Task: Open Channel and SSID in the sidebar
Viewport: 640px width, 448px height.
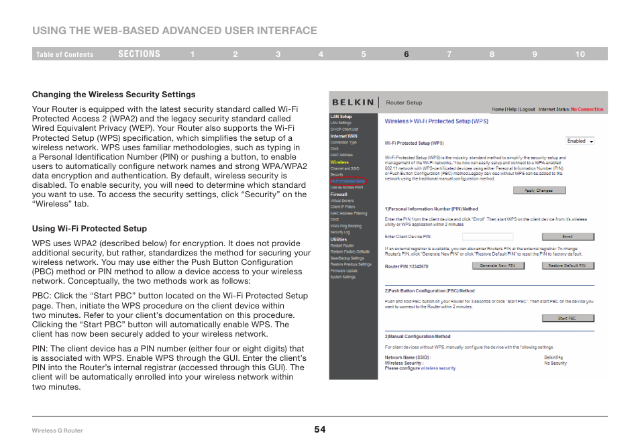Action: pos(345,168)
